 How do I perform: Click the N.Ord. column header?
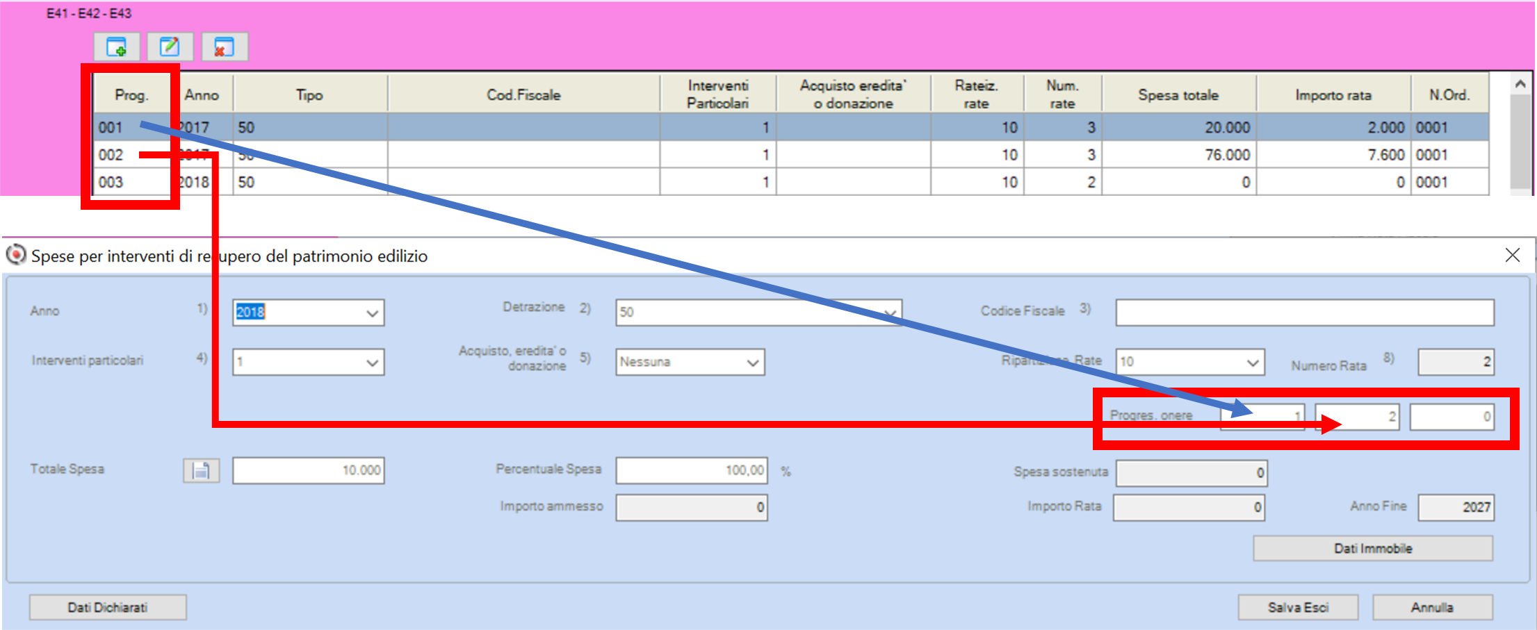[1449, 94]
